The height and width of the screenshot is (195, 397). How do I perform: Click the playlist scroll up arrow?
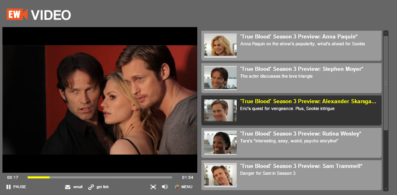pyautogui.click(x=386, y=33)
